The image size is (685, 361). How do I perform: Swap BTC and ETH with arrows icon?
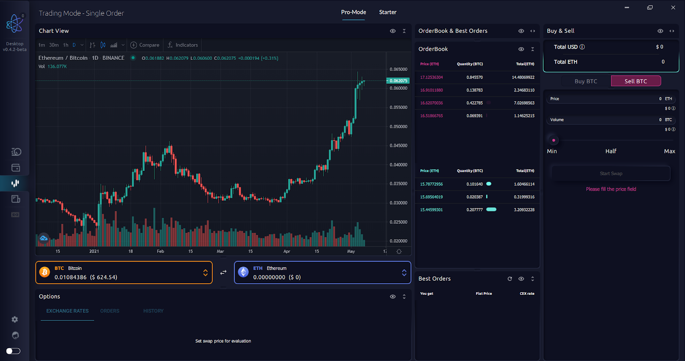coord(223,273)
